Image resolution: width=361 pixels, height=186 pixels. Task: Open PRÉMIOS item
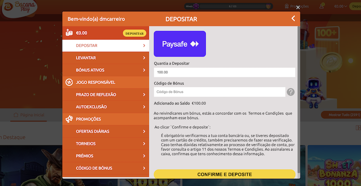pyautogui.click(x=106, y=156)
